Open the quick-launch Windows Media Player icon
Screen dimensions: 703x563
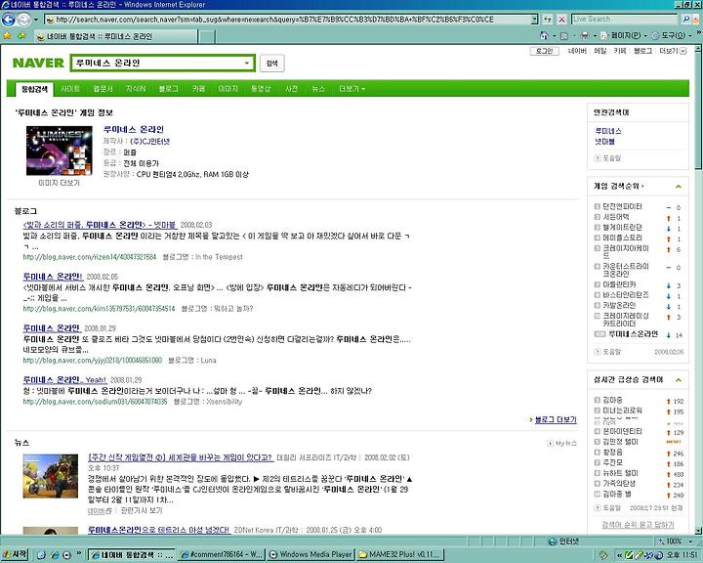pos(66,555)
